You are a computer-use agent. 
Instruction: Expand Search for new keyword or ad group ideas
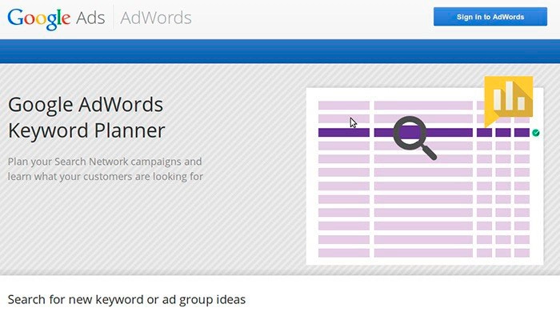point(126,299)
